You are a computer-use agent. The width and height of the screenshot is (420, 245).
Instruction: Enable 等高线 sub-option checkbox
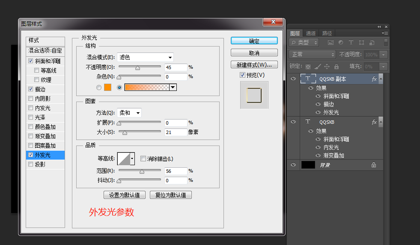[x=36, y=70]
